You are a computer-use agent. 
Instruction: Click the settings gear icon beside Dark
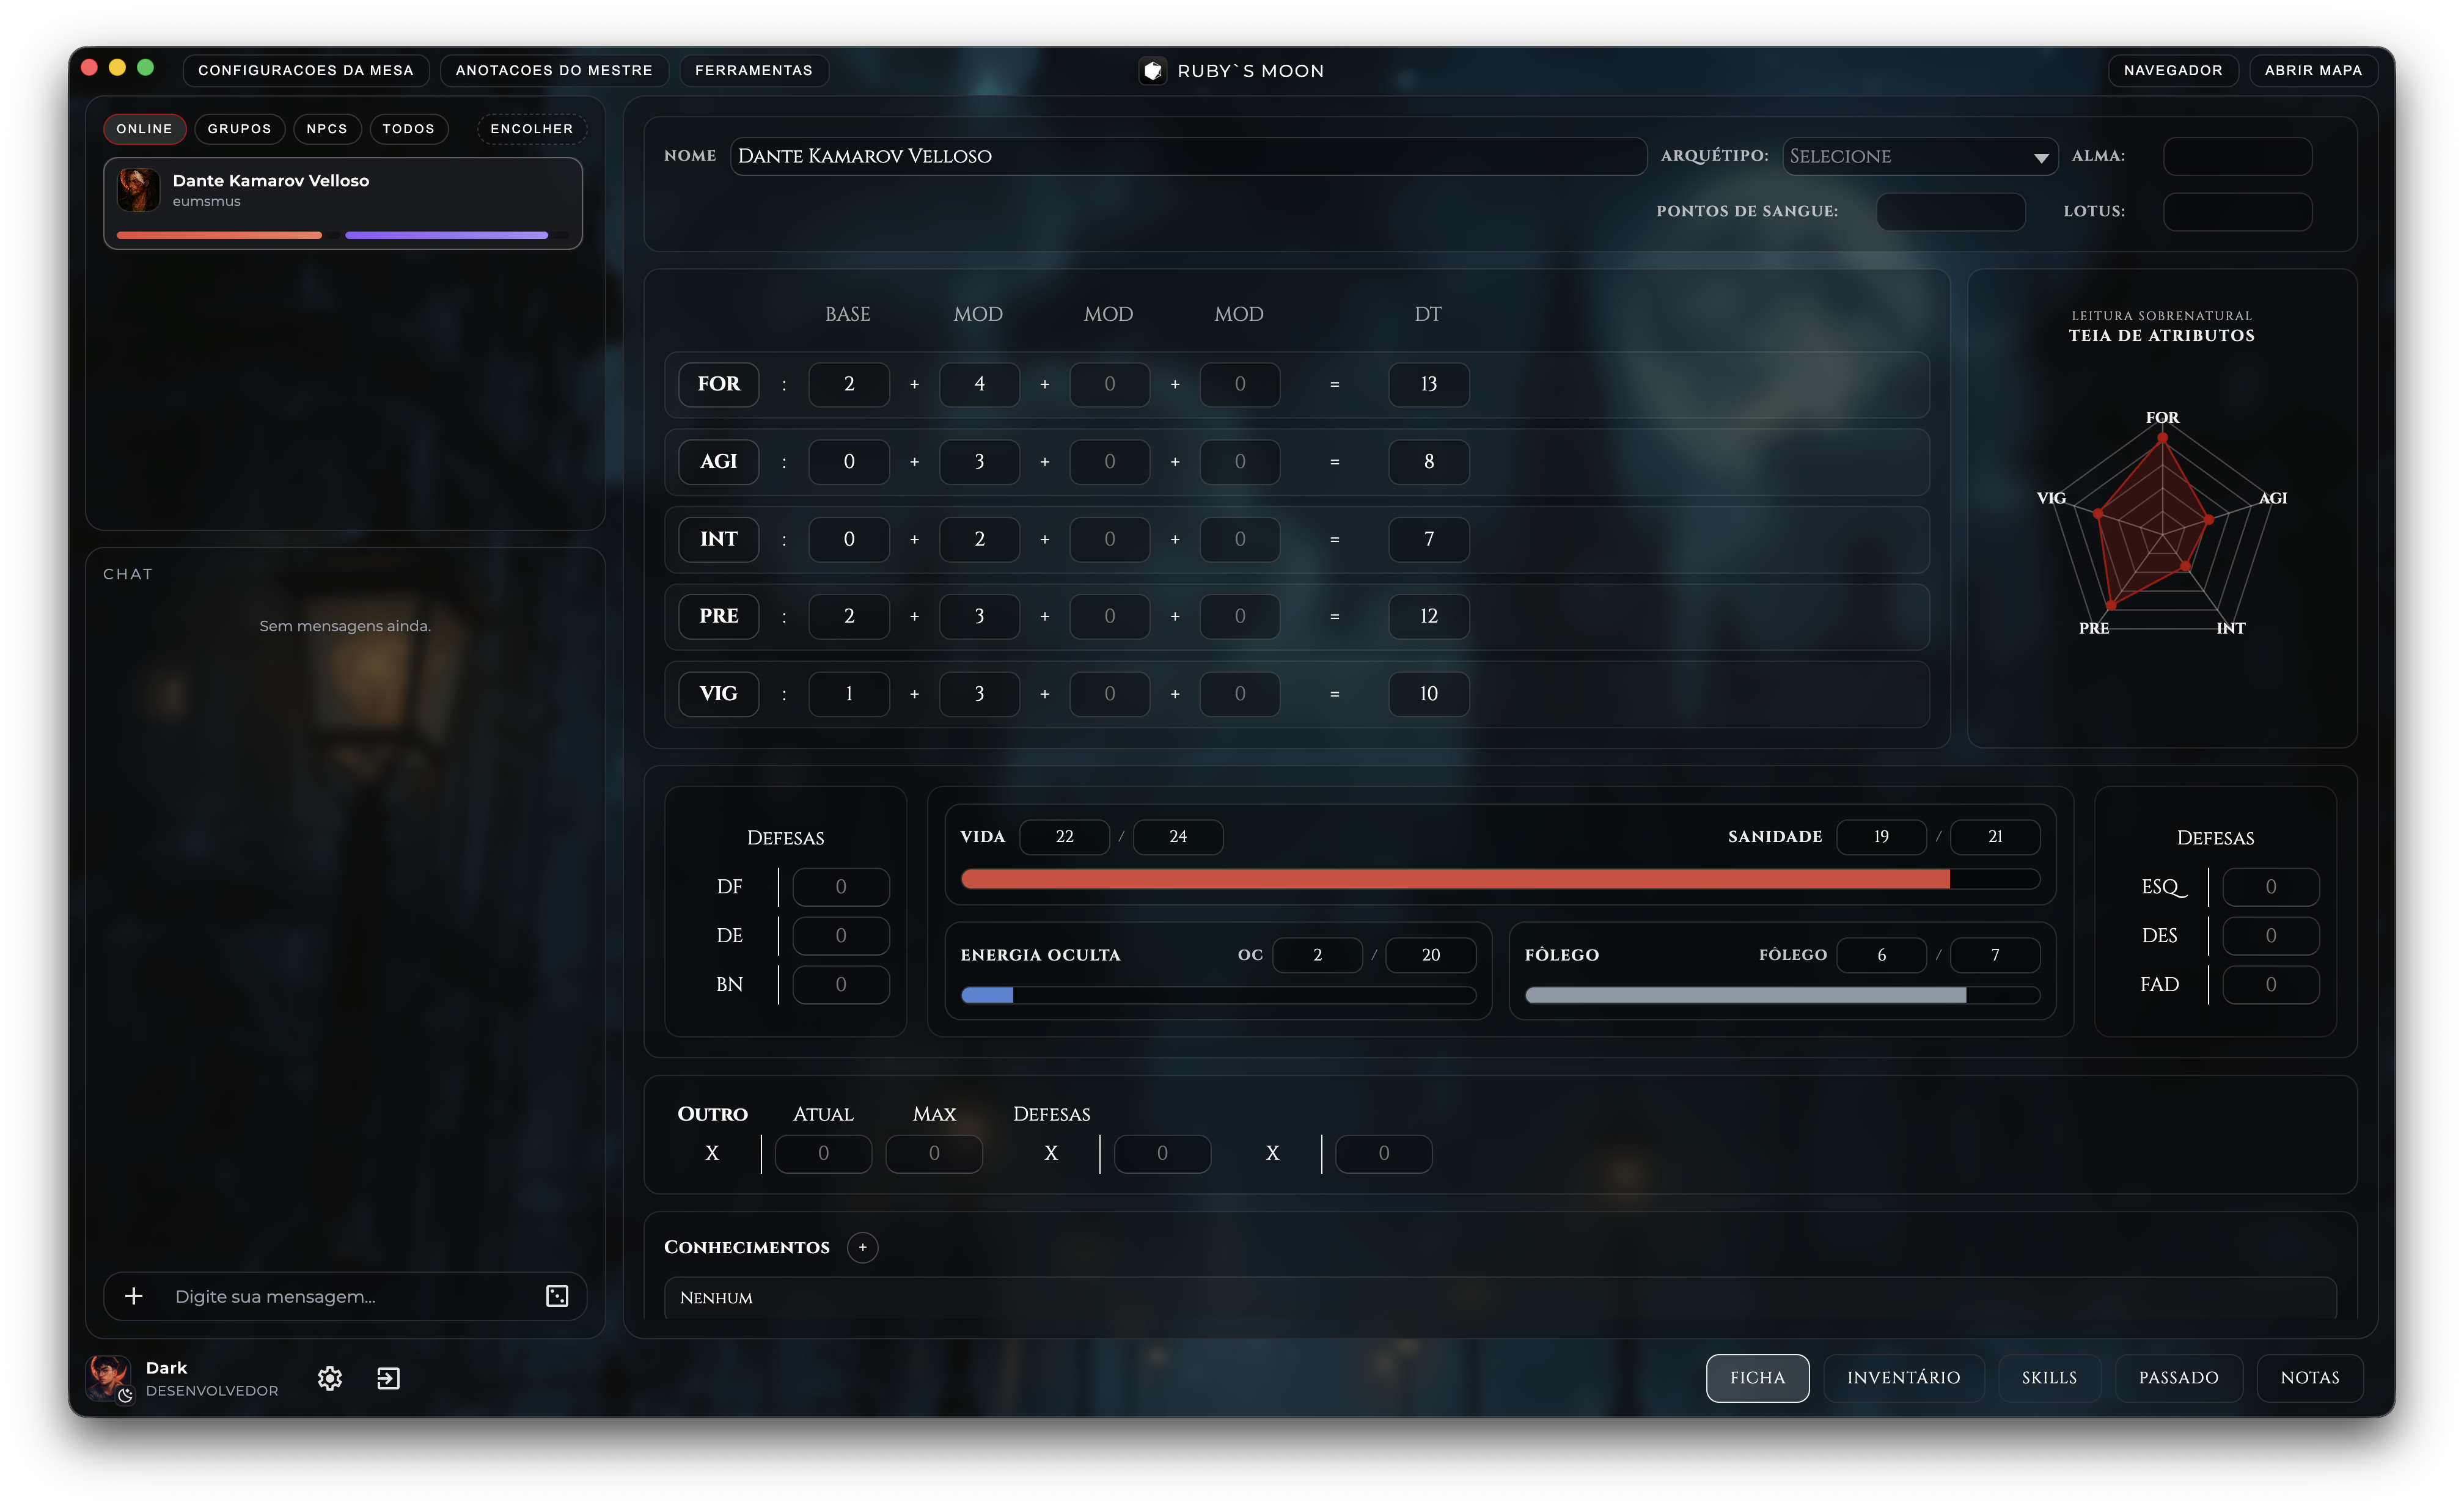point(330,1378)
